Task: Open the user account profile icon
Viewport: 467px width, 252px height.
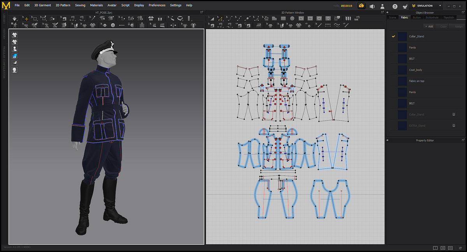Action: click(x=383, y=6)
